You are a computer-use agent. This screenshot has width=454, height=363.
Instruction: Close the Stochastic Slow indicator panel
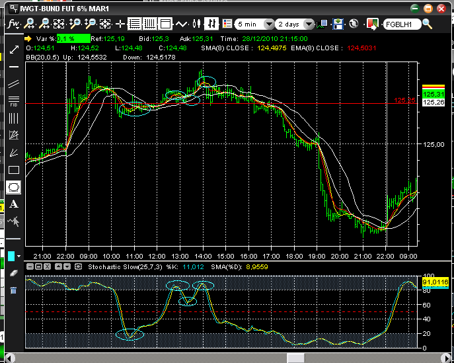tap(48, 267)
